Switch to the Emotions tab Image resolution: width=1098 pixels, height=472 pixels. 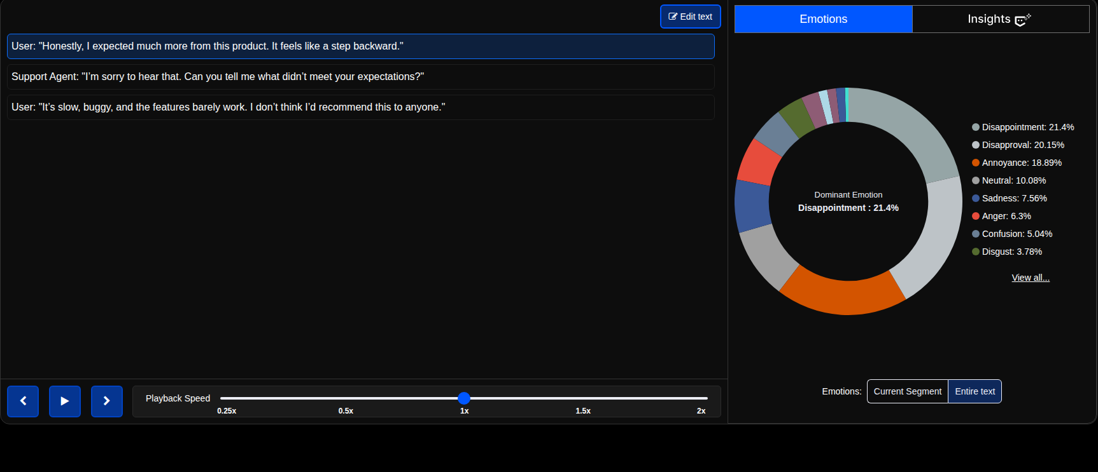(824, 19)
